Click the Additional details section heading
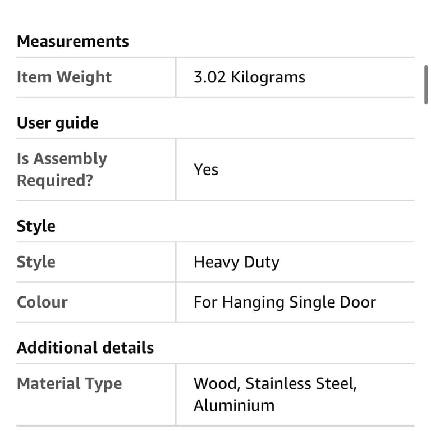Viewport: 431px width, 431px height. [x=85, y=348]
